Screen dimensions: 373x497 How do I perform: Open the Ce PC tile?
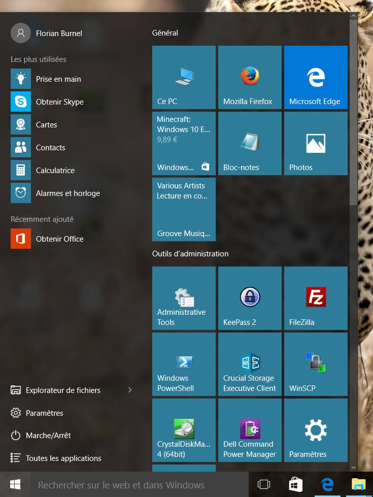184,78
